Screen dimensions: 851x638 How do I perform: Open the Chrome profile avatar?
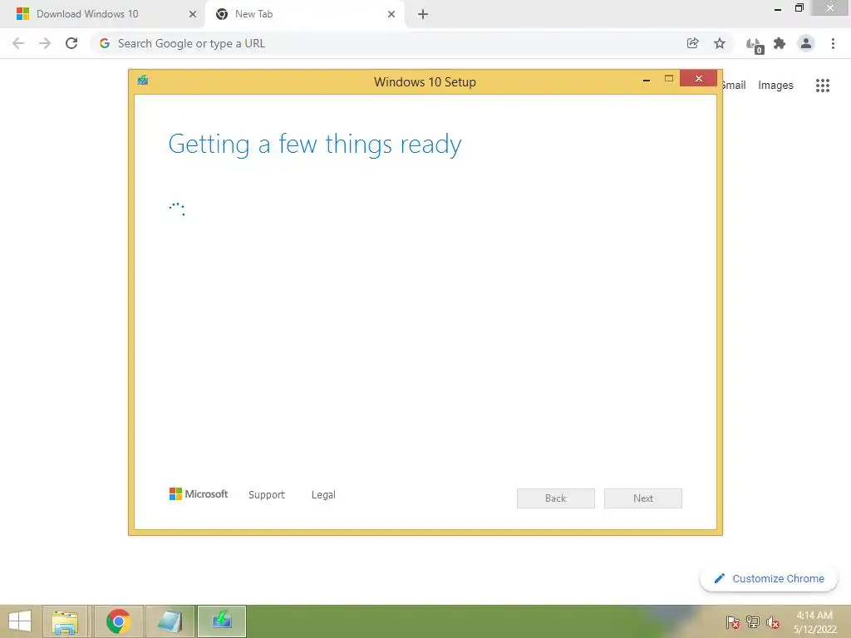[806, 43]
